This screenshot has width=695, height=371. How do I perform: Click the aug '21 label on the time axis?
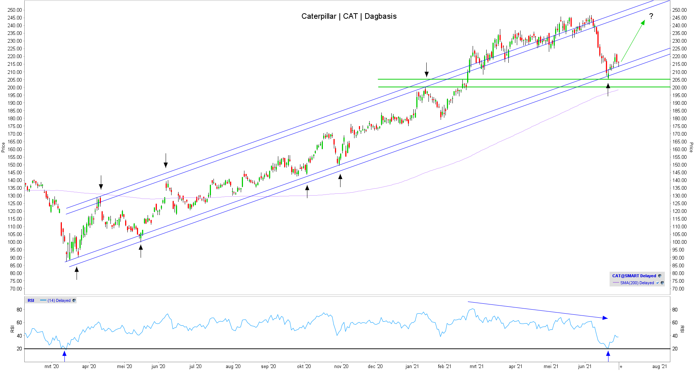point(659,366)
